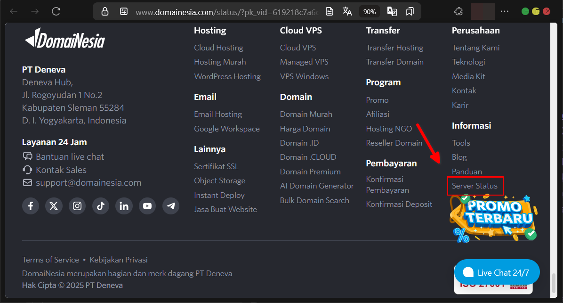Bookmark this page icon
The height and width of the screenshot is (303, 563).
[x=410, y=11]
